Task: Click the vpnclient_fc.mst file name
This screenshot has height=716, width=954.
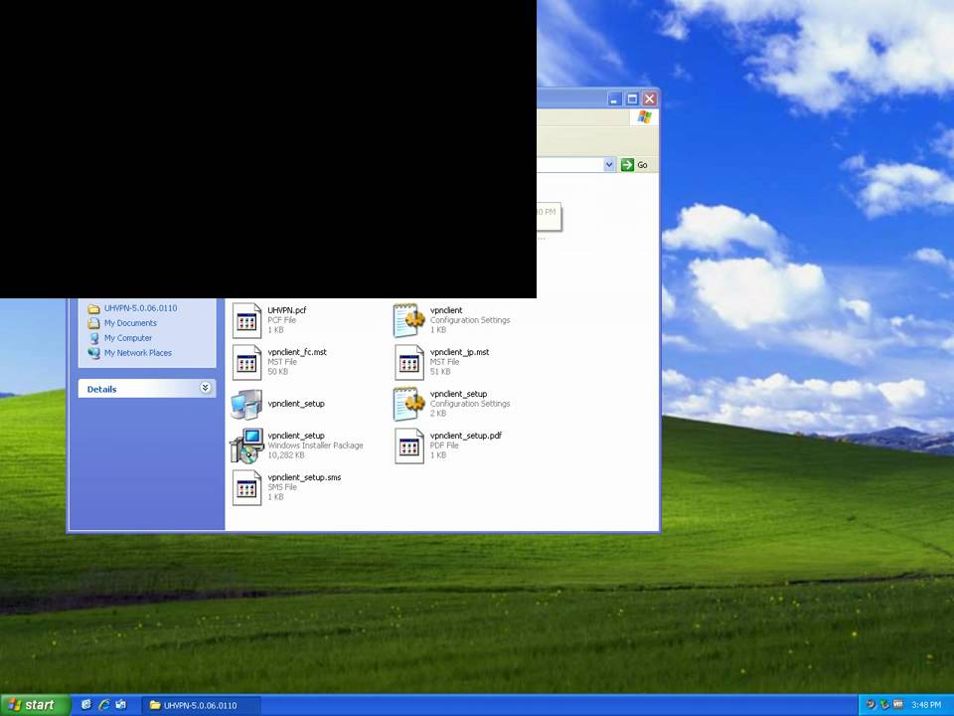Action: [297, 352]
